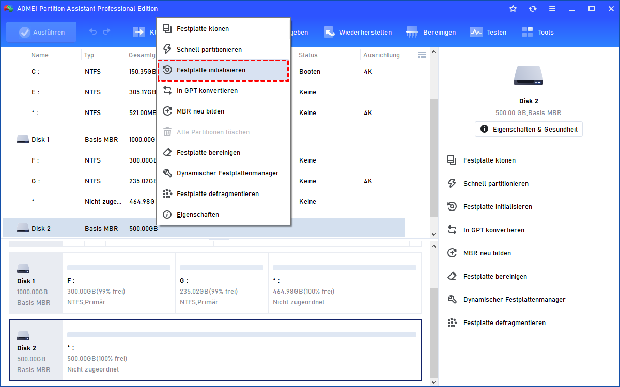Sort by the Typ column header
620x387 pixels.
[x=89, y=55]
